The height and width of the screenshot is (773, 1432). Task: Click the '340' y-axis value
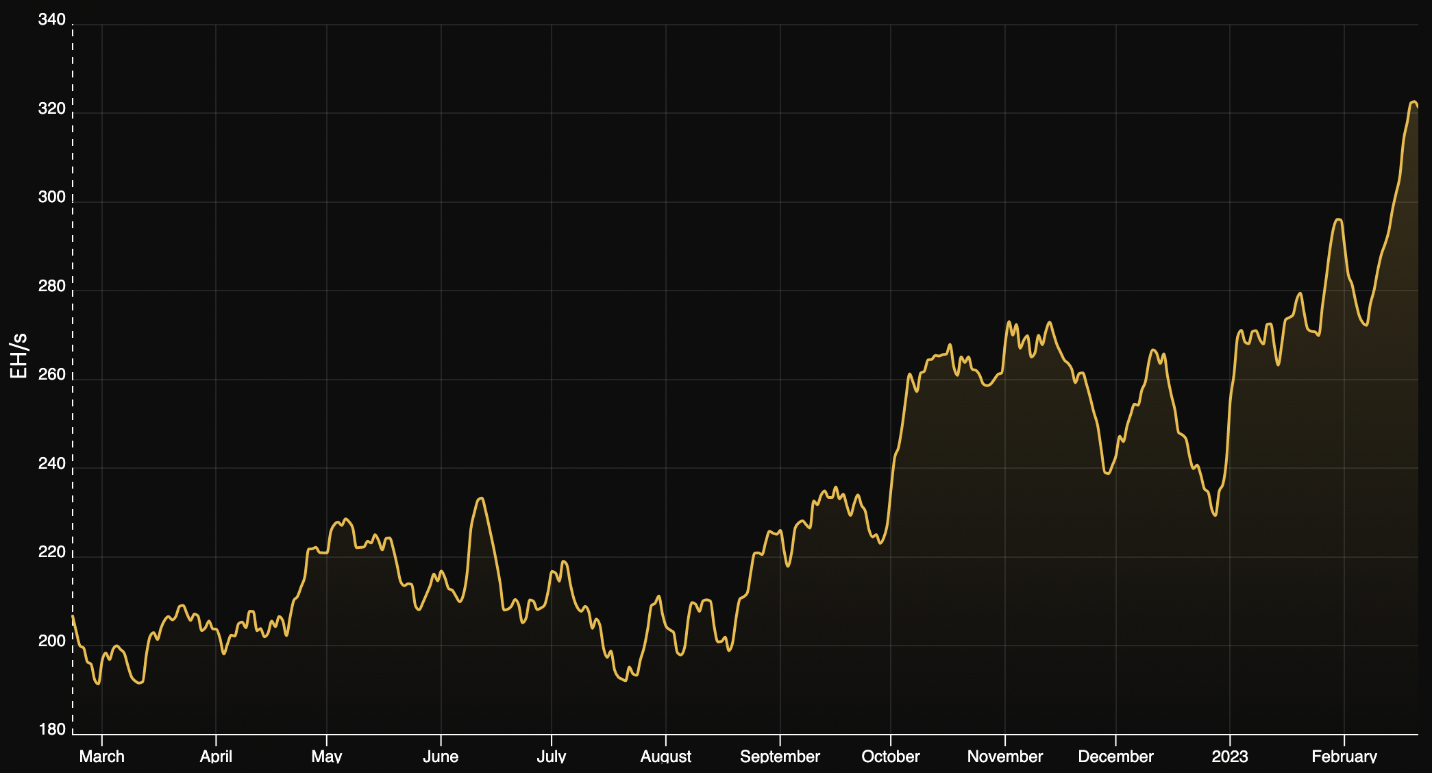click(52, 20)
